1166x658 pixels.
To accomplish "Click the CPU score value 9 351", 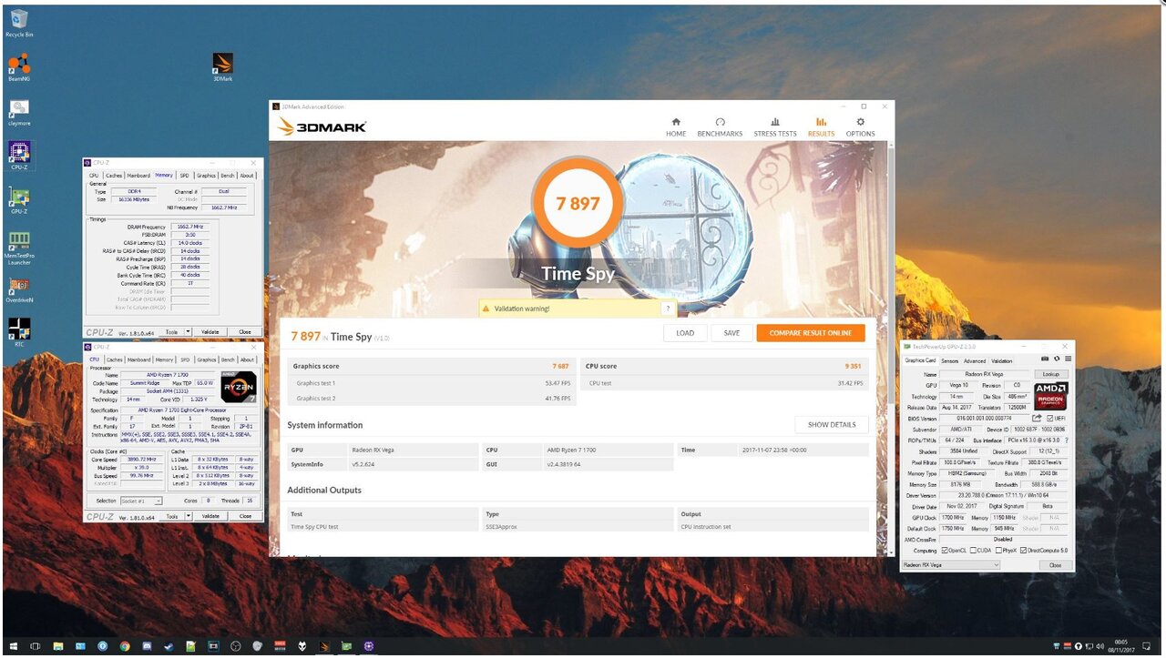I will (x=853, y=366).
